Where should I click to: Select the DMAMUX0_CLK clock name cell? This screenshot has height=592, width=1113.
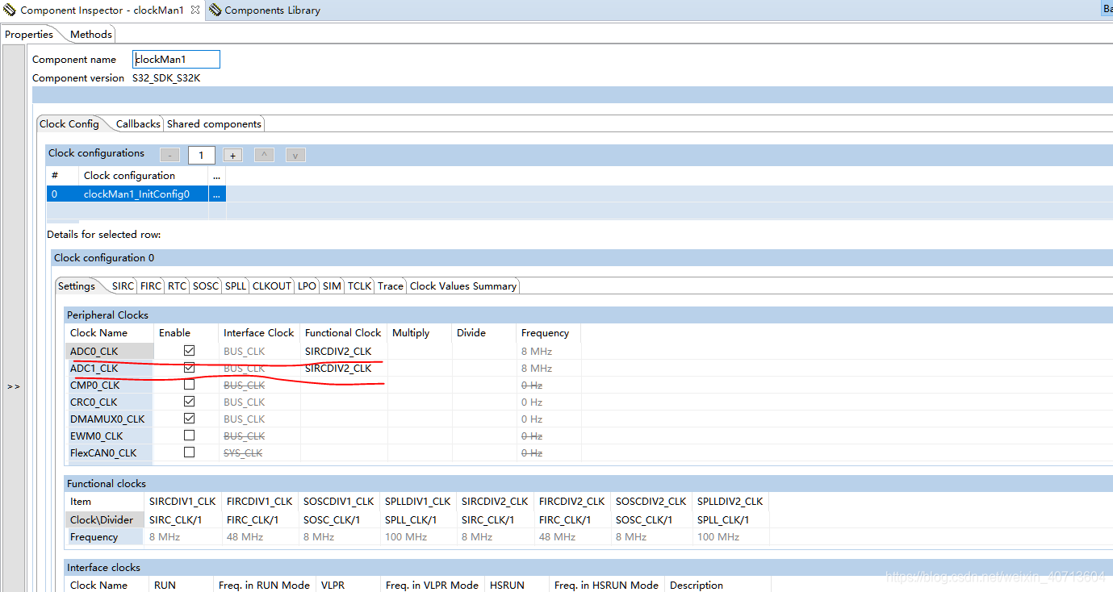[x=109, y=419]
